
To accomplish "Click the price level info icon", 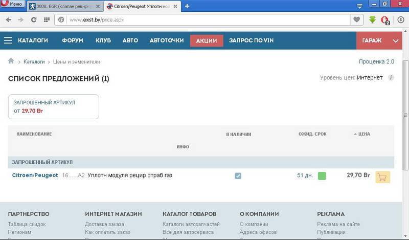I will (x=391, y=78).
